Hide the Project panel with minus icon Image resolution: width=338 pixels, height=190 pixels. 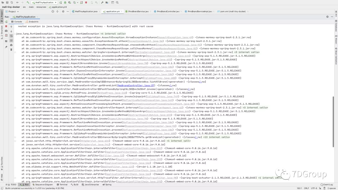(68, 11)
